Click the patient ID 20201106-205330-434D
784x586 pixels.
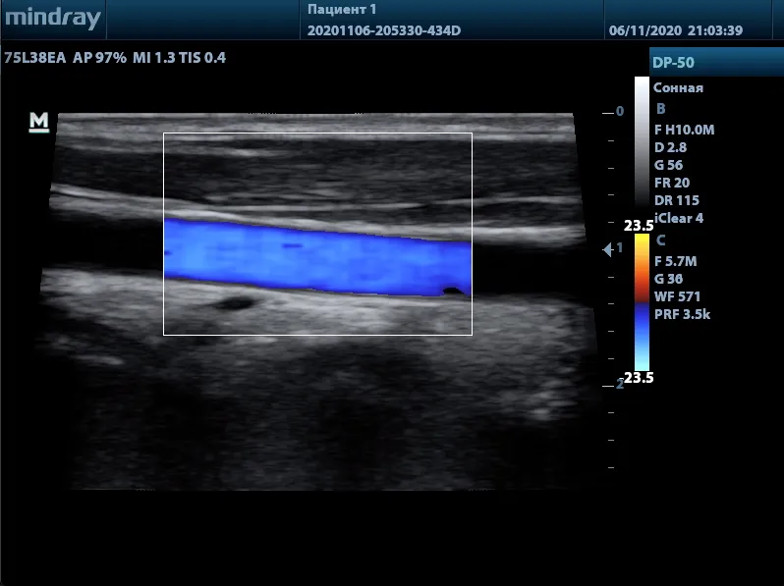384,30
